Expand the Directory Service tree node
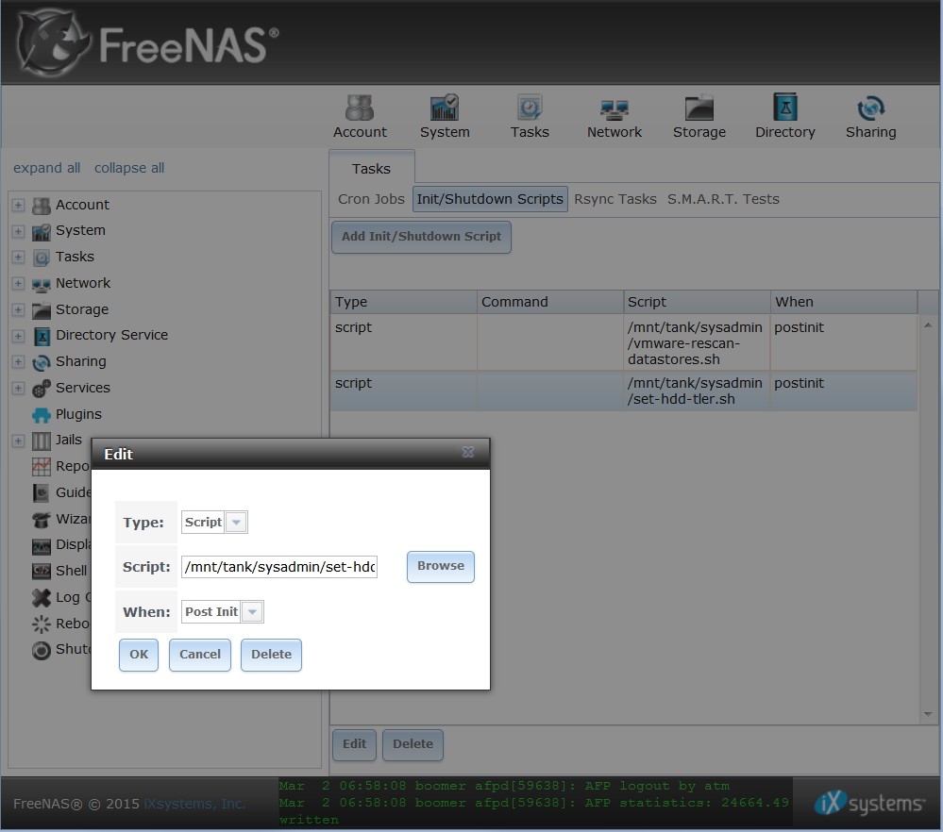Image resolution: width=943 pixels, height=832 pixels. [x=18, y=336]
